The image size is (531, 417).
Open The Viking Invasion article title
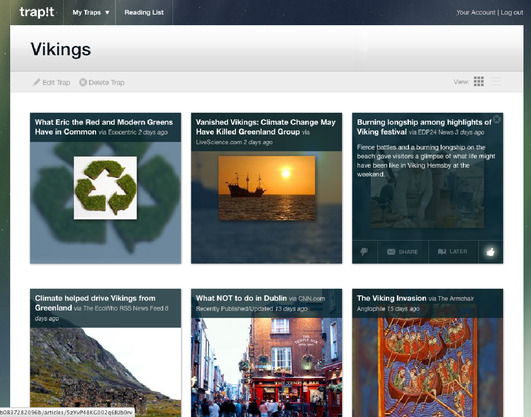click(392, 298)
